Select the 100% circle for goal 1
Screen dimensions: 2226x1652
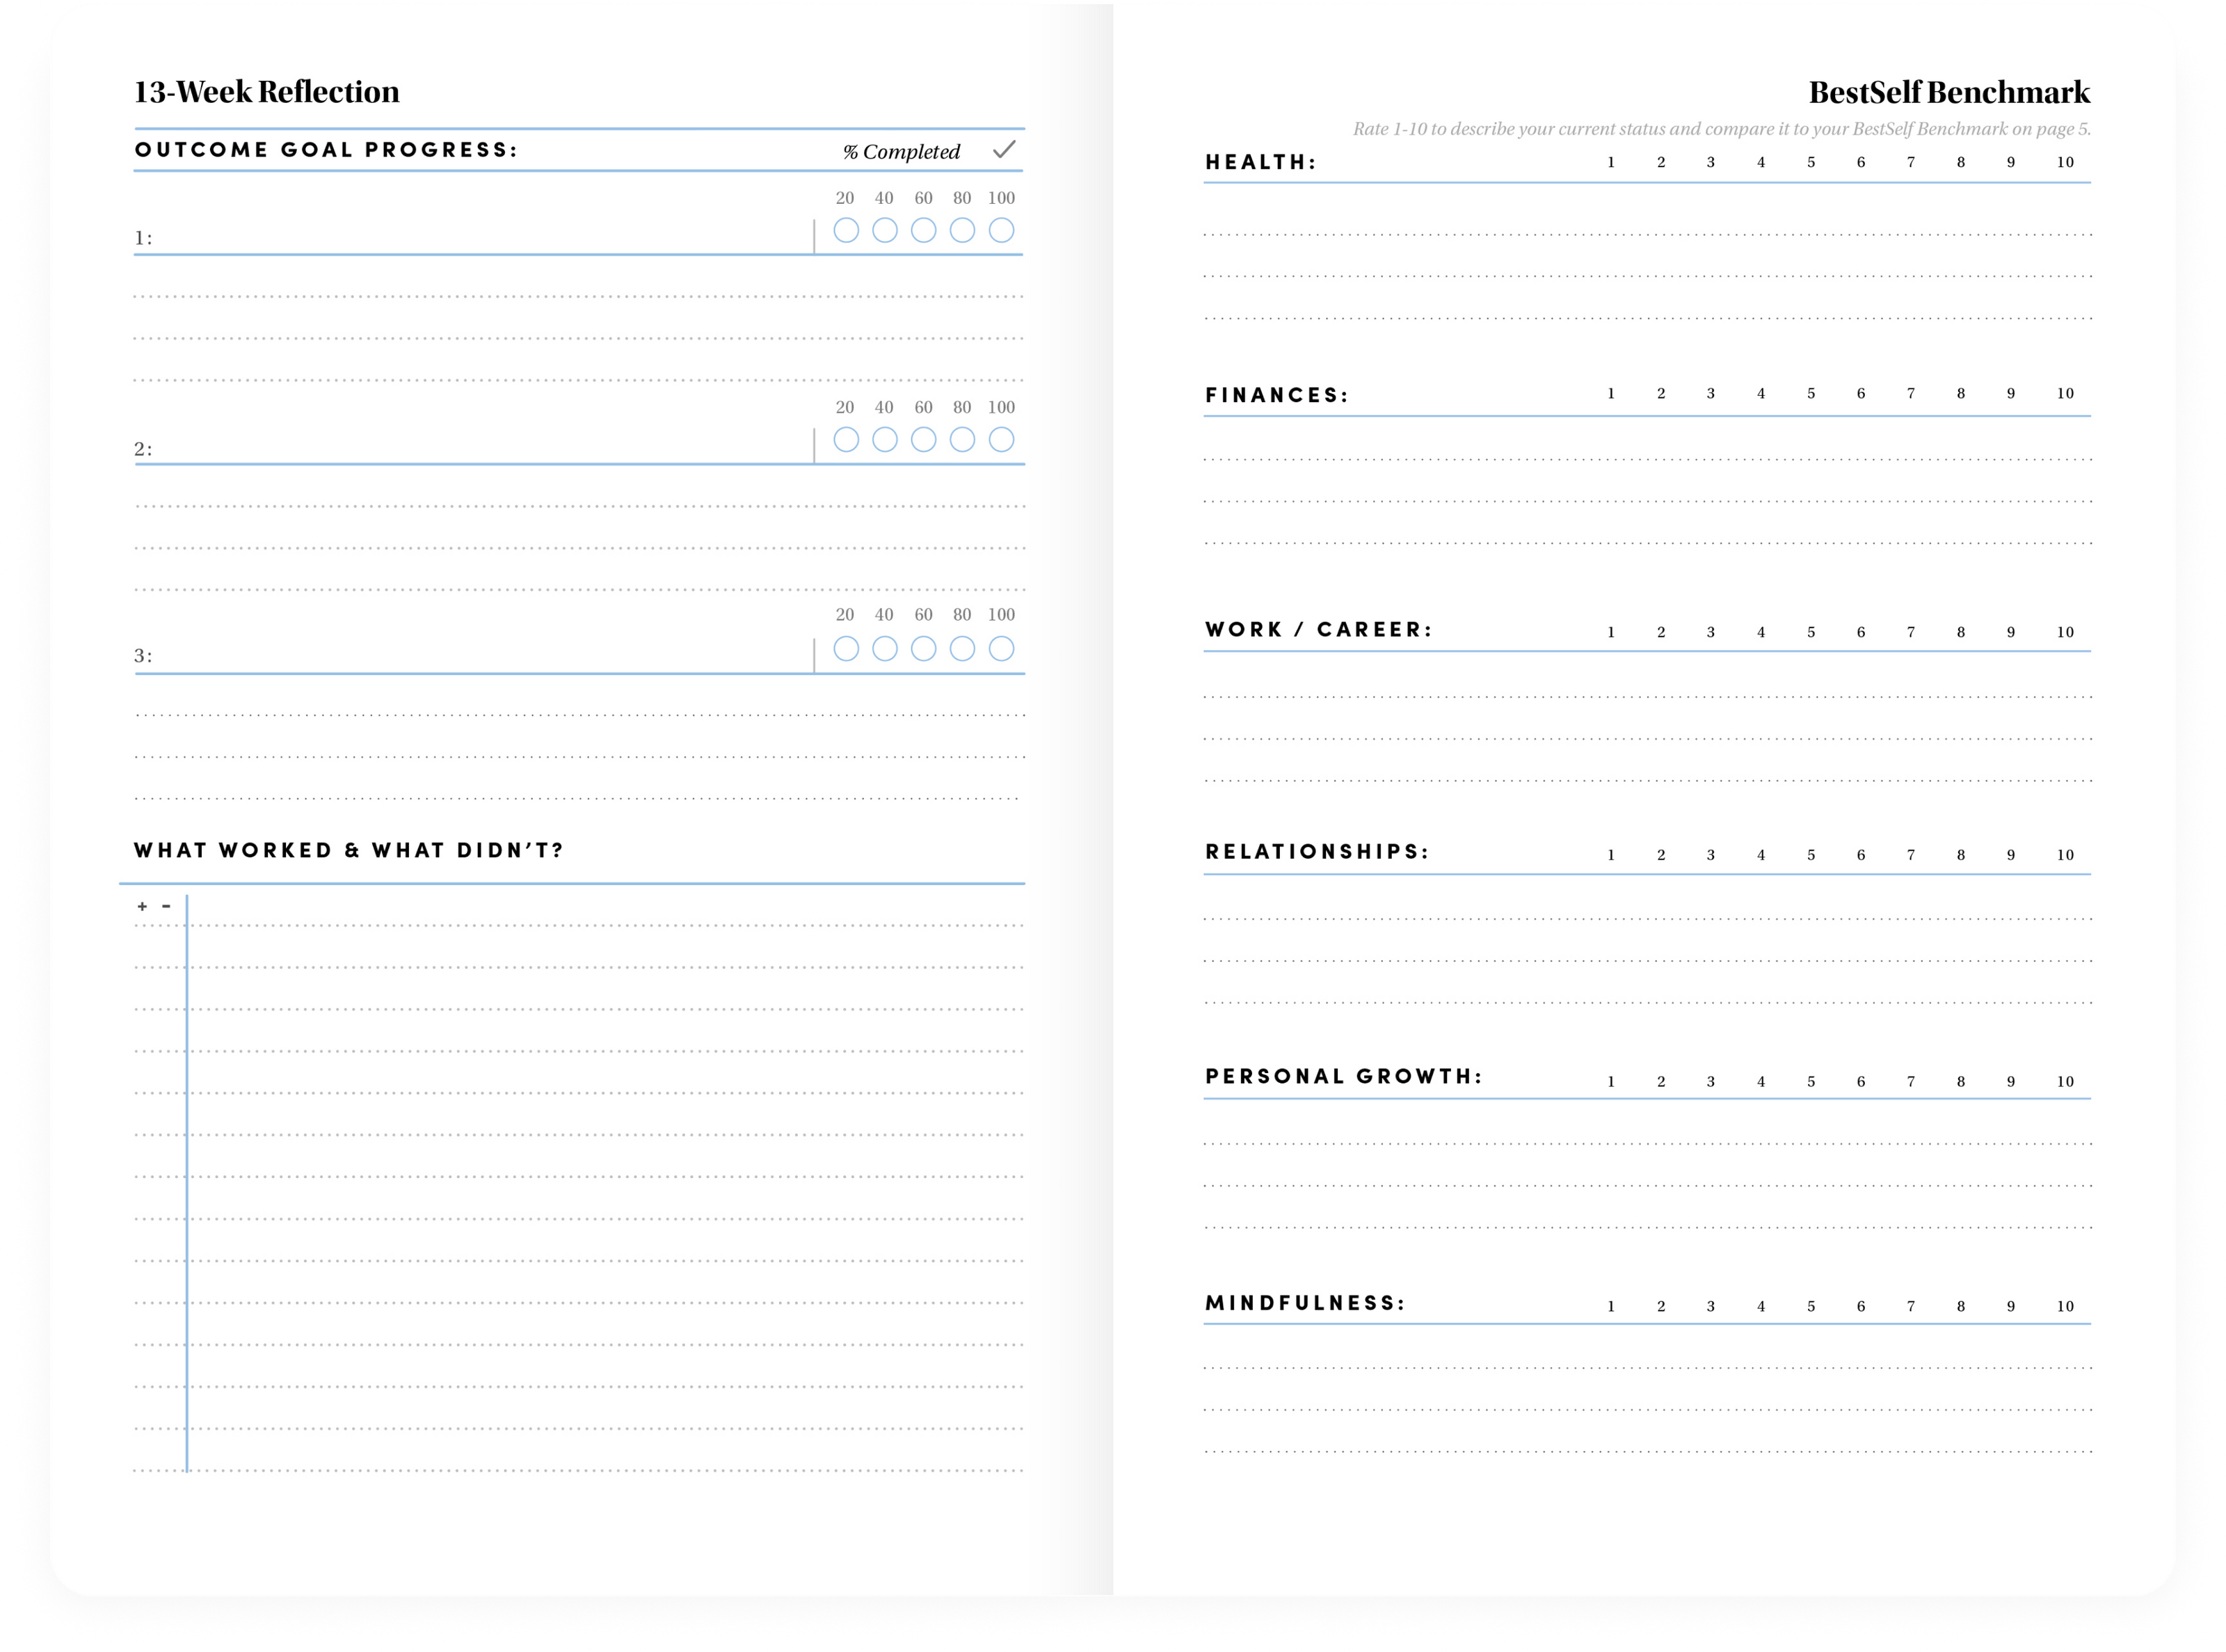[x=1000, y=231]
